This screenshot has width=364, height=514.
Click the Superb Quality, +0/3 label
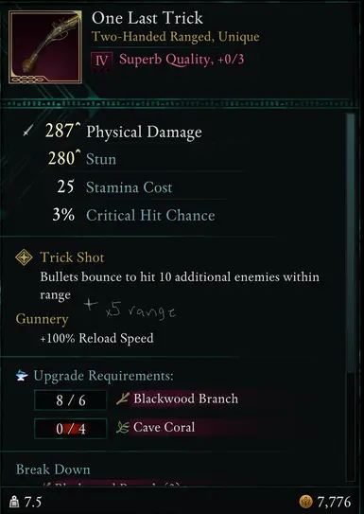pos(182,60)
